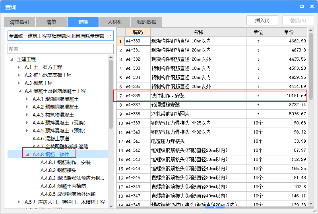
Task: Select row 现浇构件钢筋直径 20mm以内
Action: (212, 50)
